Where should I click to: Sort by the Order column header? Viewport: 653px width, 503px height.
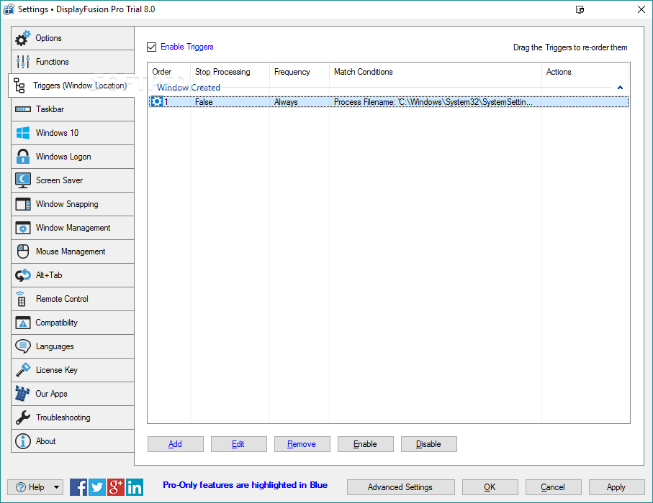169,72
